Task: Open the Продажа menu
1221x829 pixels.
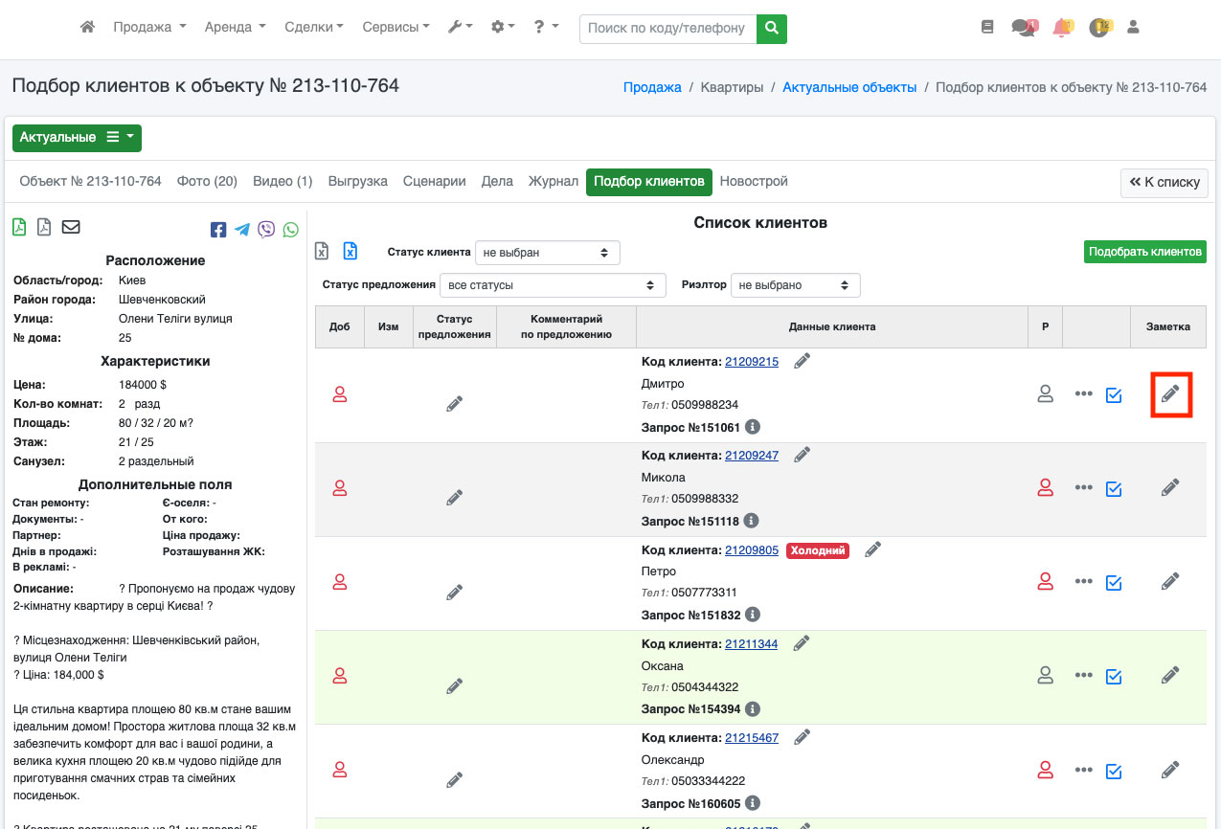Action: click(x=149, y=28)
